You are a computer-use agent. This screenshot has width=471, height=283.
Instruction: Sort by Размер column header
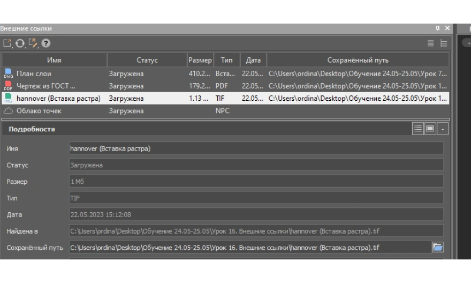tap(200, 60)
